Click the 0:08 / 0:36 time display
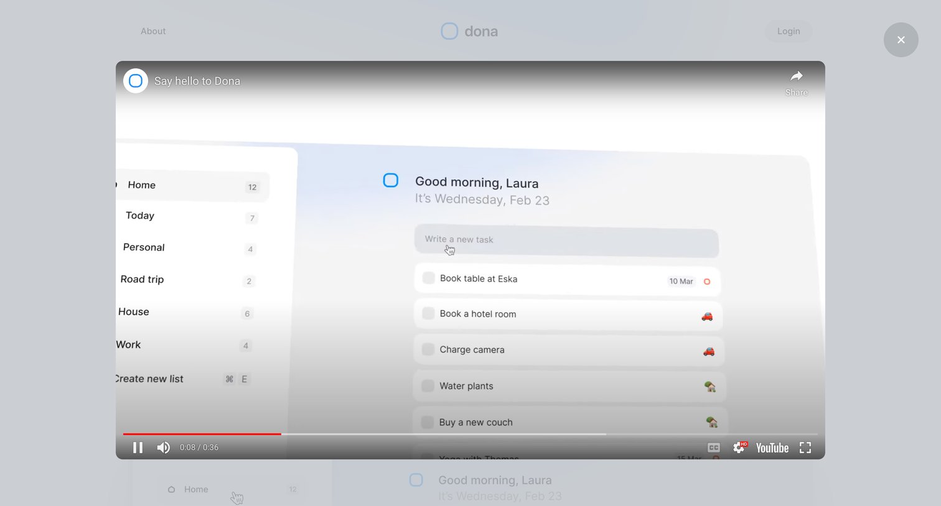Image resolution: width=941 pixels, height=506 pixels. (x=199, y=448)
